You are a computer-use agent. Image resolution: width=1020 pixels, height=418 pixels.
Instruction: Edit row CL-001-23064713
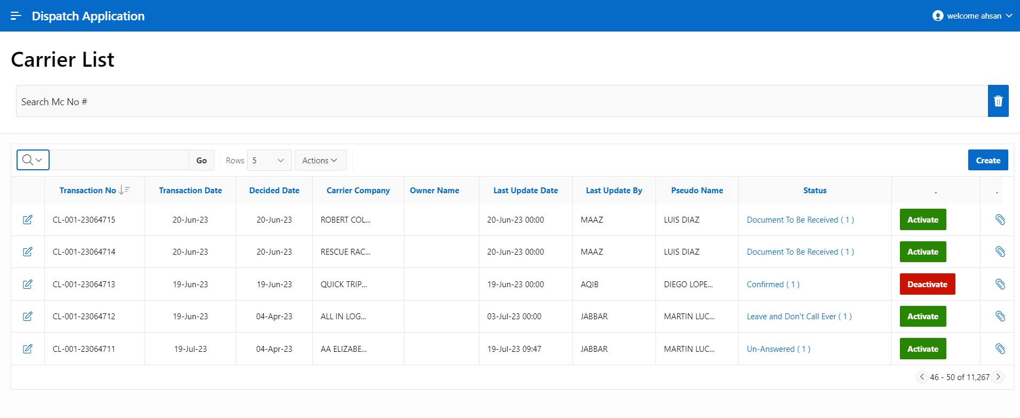click(28, 284)
